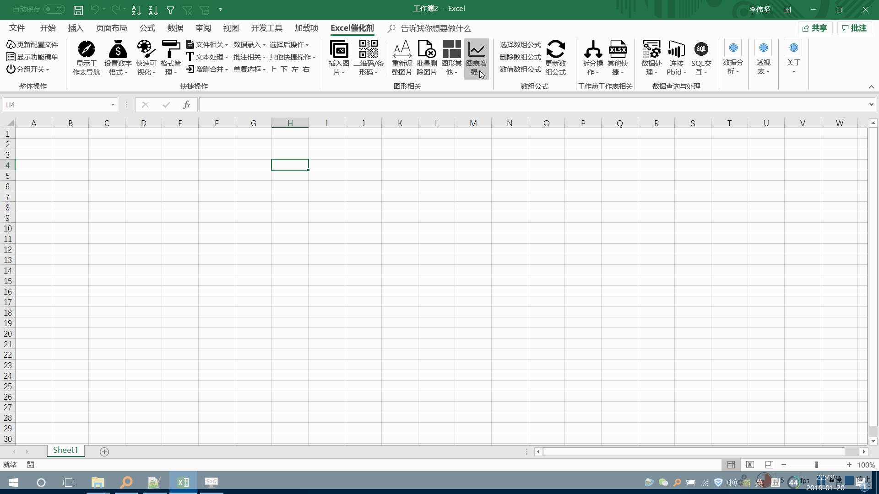Image resolution: width=879 pixels, height=494 pixels.
Task: Open the 二维码/条形码 QR icon
Action: pyautogui.click(x=368, y=49)
